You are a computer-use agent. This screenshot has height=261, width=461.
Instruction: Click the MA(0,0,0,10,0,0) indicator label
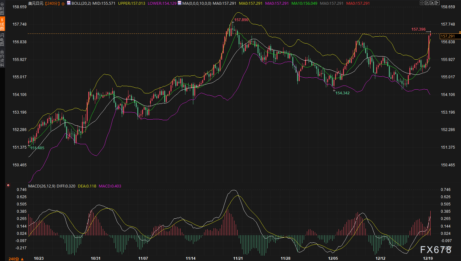tap(196, 3)
